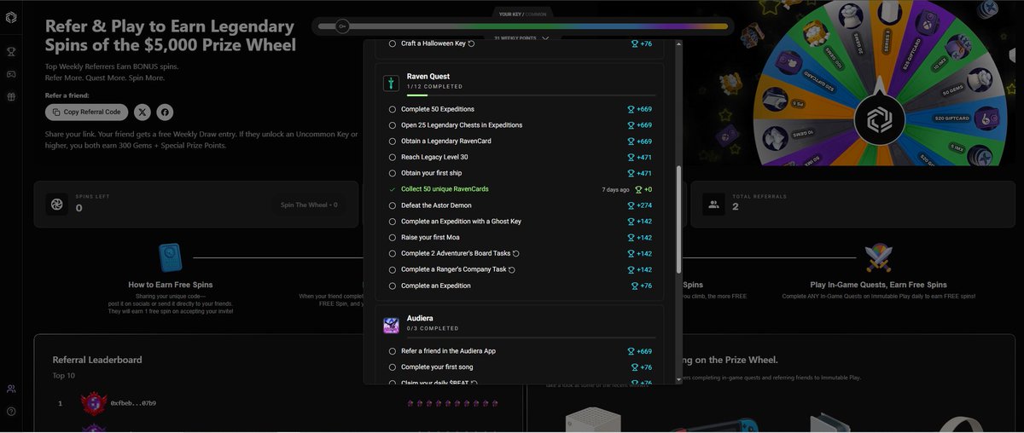This screenshot has height=433, width=1024.
Task: Tick circle for Obtain a Legendary RavenCard
Action: 393,141
